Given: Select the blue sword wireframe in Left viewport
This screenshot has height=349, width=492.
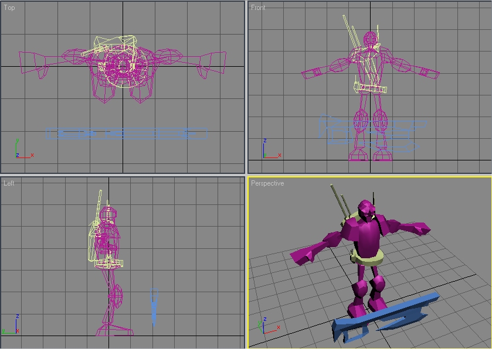Looking at the screenshot, I should tap(154, 307).
